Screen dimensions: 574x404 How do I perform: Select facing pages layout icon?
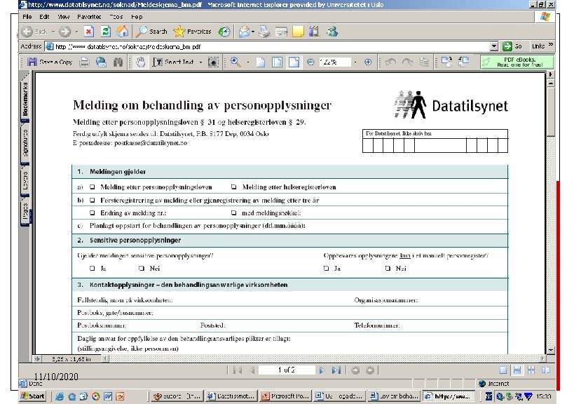coord(546,370)
